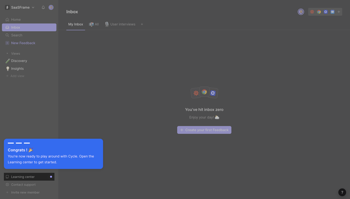The width and height of the screenshot is (350, 199).
Task: Click the Home house icon
Action: [8, 20]
